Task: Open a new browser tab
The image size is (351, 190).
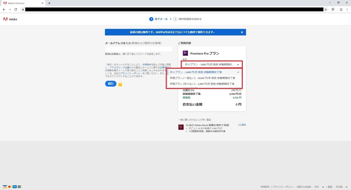Action: click(x=49, y=3)
